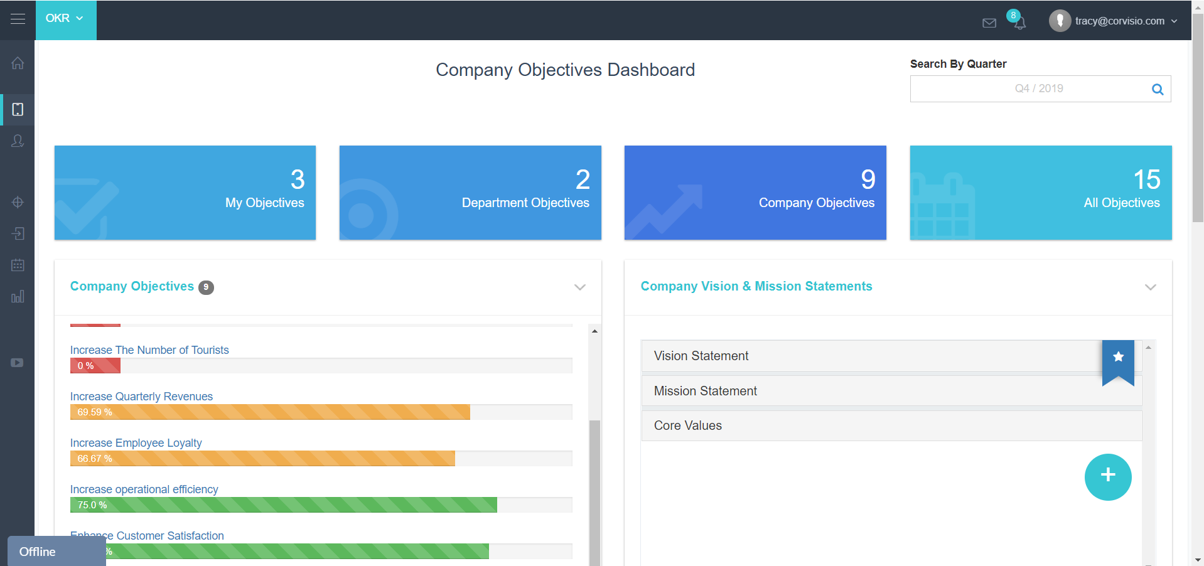Open tracy@corvisio.com account dropdown
Image resolution: width=1204 pixels, height=566 pixels.
pyautogui.click(x=1113, y=21)
